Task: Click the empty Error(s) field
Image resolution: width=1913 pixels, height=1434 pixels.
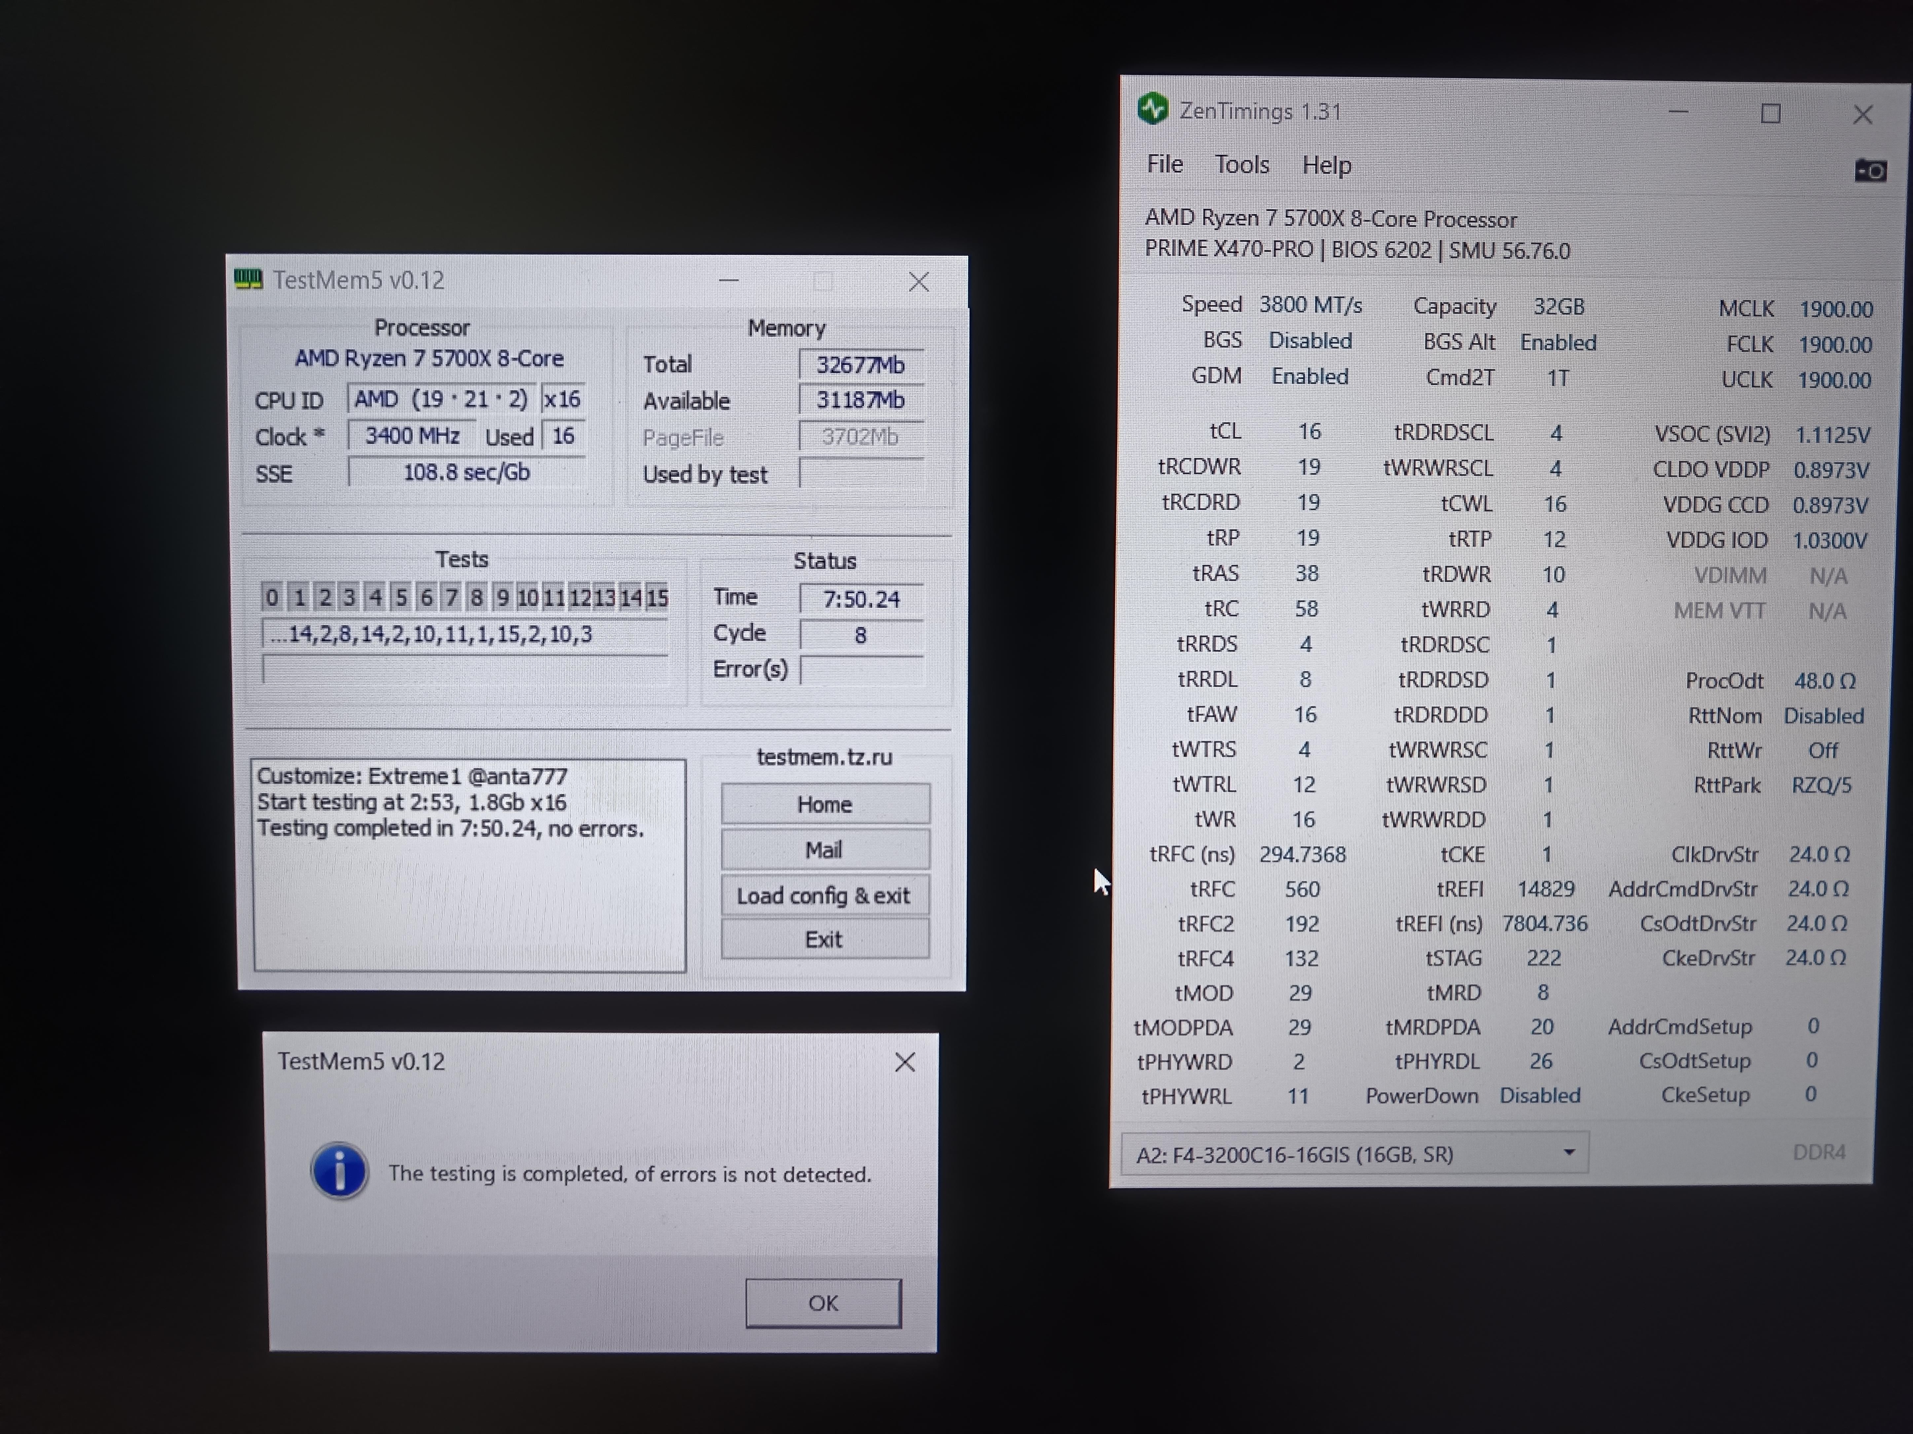Action: (x=861, y=670)
